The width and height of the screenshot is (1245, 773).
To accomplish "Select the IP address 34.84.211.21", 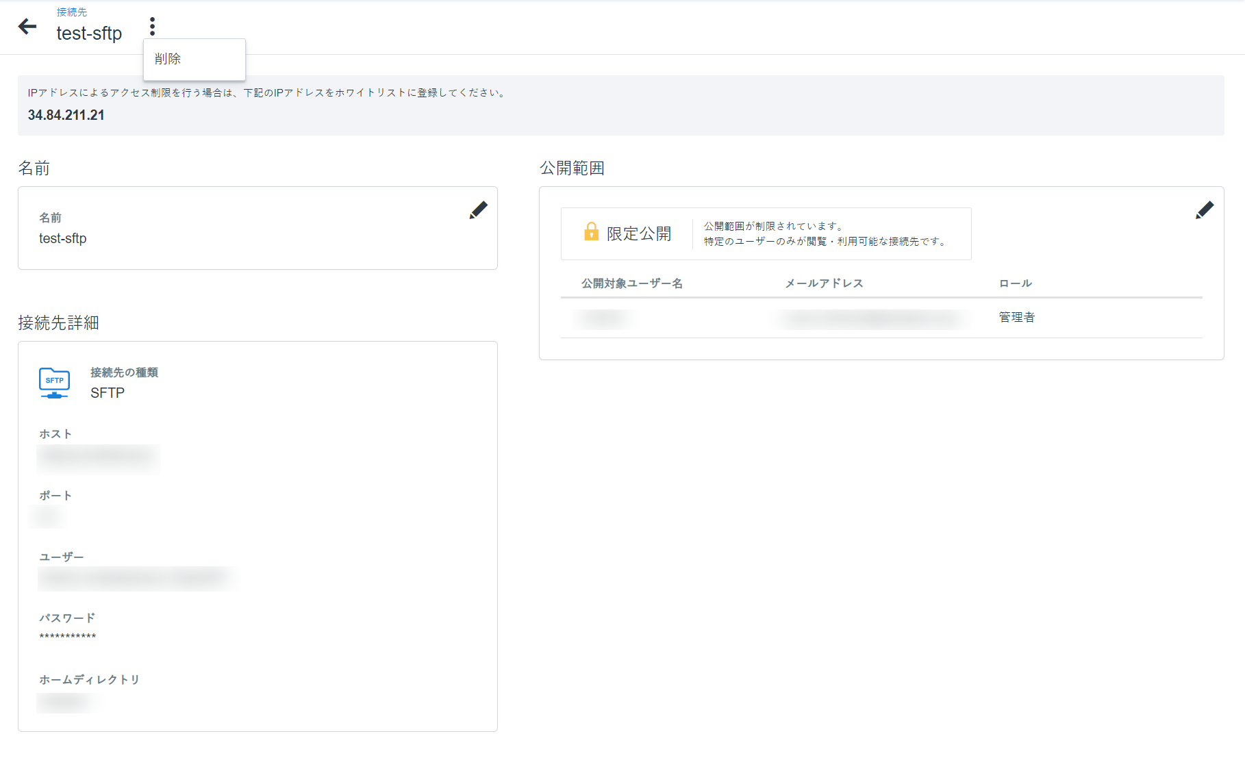I will pyautogui.click(x=66, y=115).
